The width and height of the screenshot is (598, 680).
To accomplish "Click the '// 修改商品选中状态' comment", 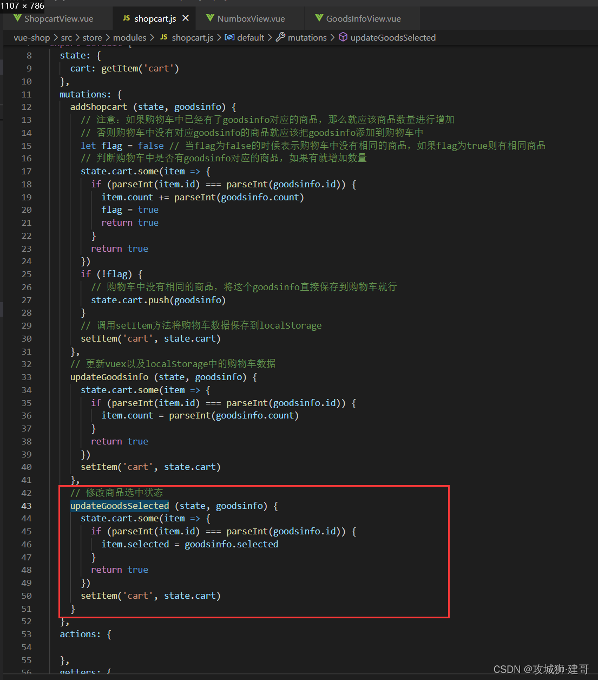I will point(117,493).
